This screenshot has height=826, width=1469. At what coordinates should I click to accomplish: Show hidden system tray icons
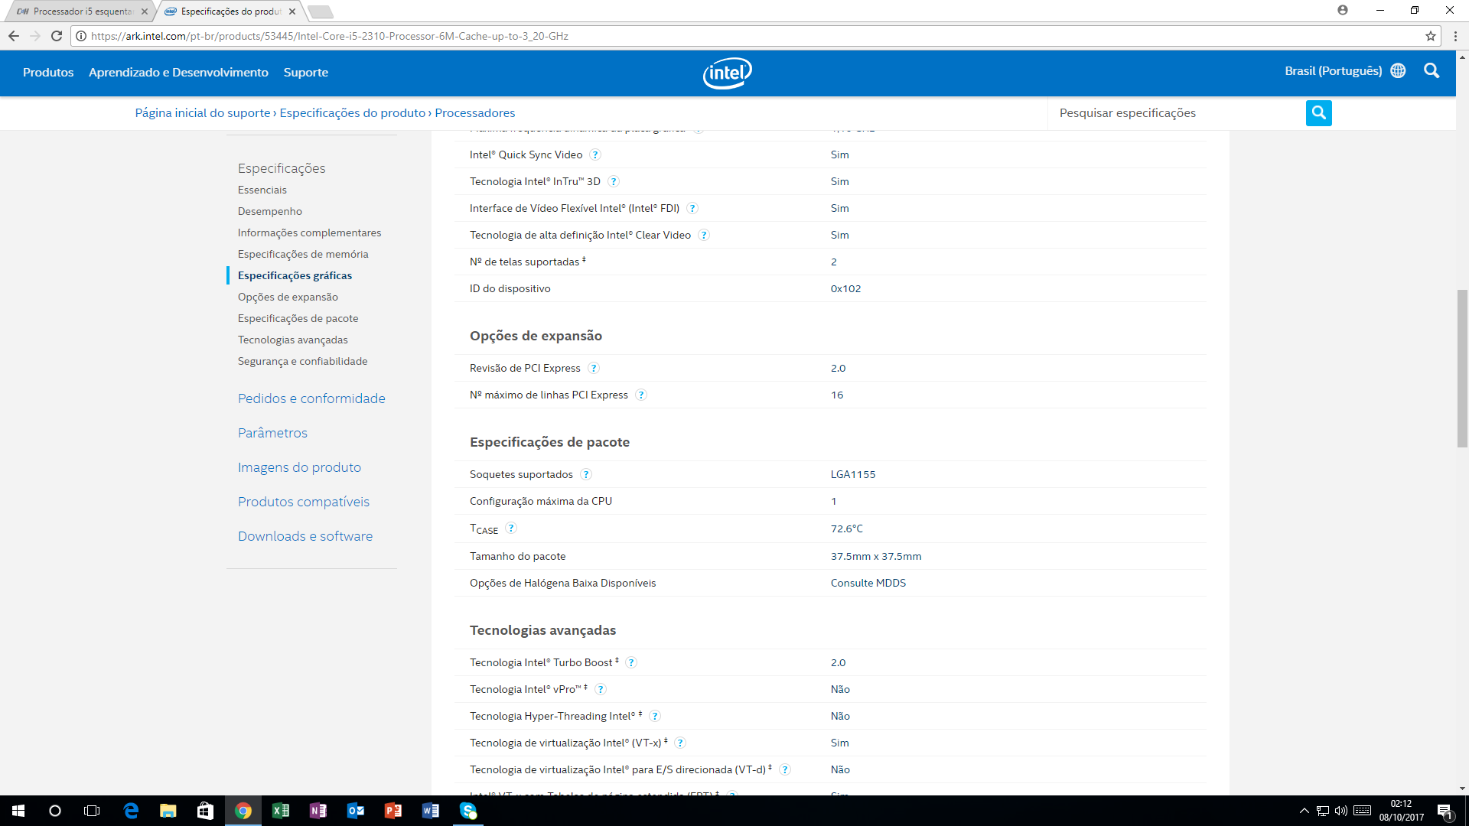tap(1304, 811)
